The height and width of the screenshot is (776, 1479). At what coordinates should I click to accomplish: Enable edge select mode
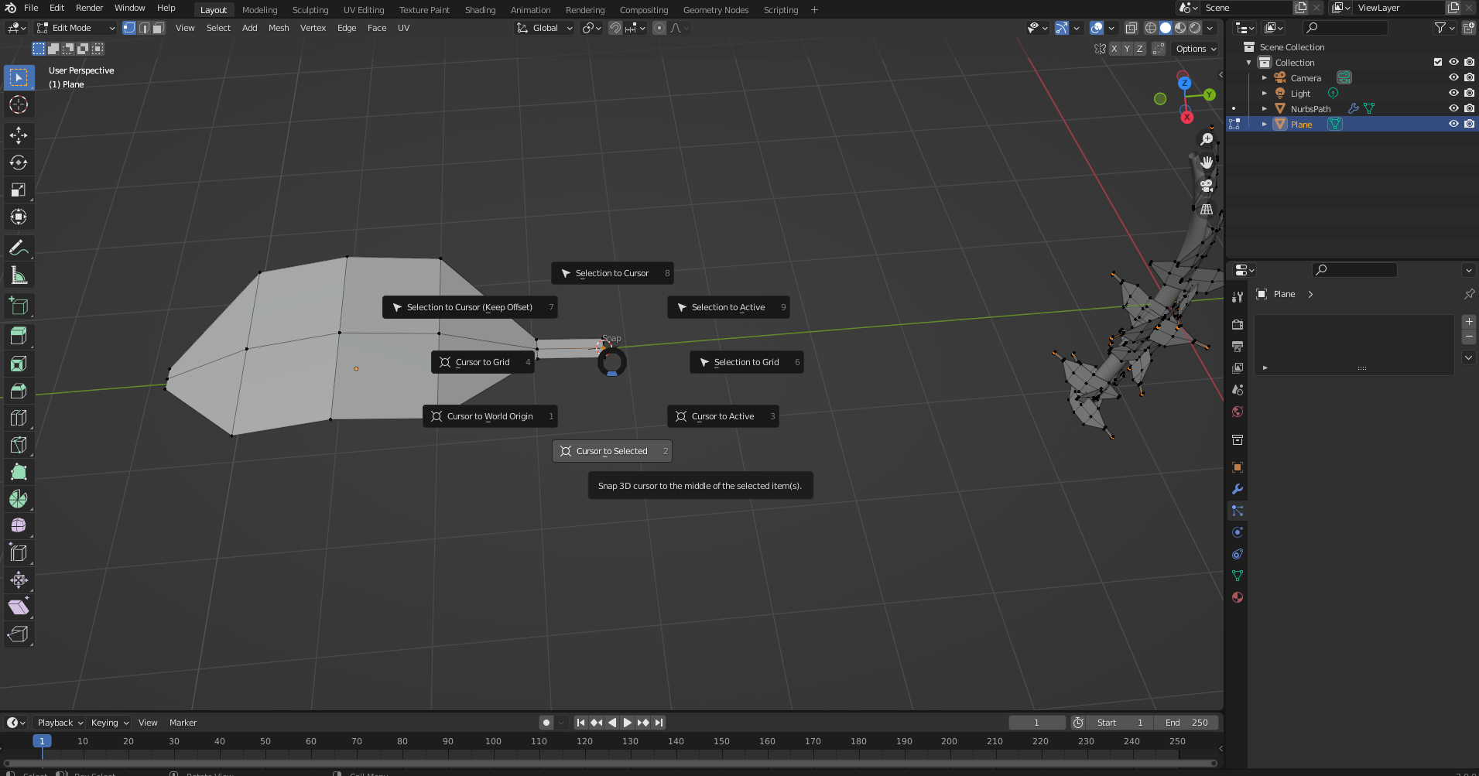click(144, 28)
